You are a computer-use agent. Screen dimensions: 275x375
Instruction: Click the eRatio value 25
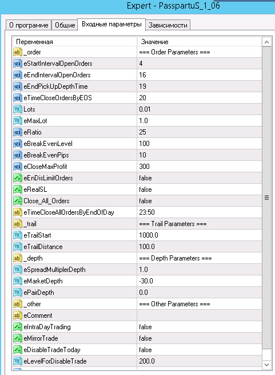click(x=142, y=132)
